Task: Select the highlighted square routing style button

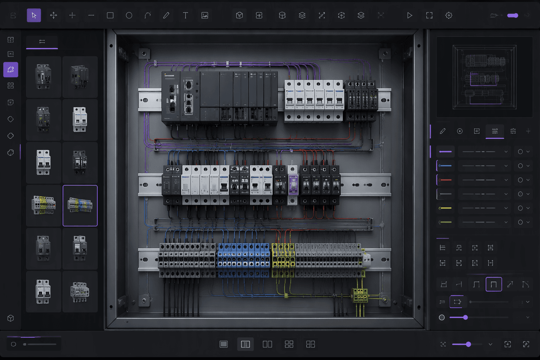Action: pos(494,284)
